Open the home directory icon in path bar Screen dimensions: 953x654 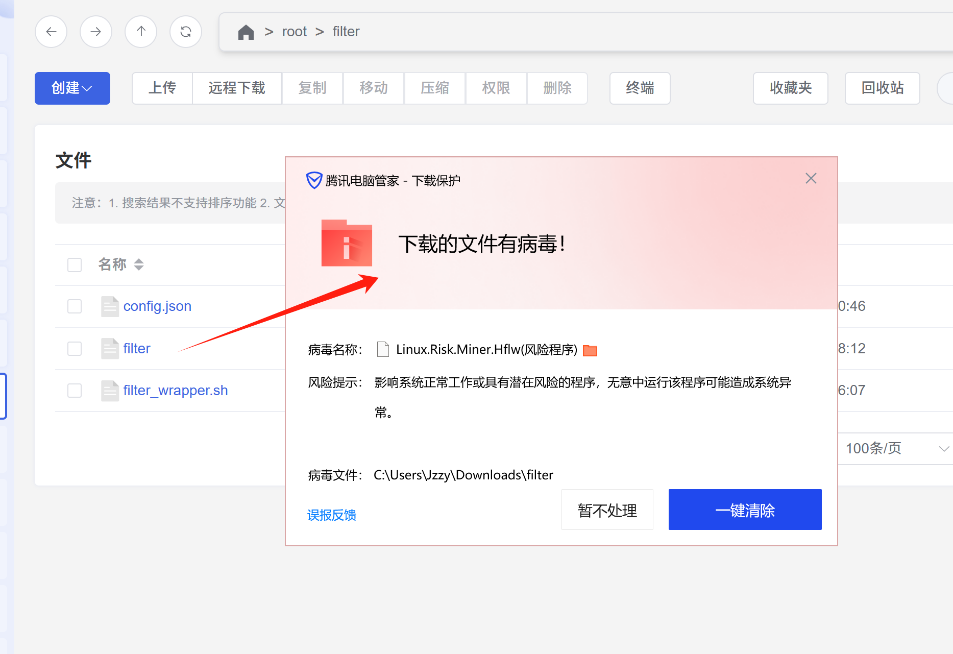(x=246, y=32)
